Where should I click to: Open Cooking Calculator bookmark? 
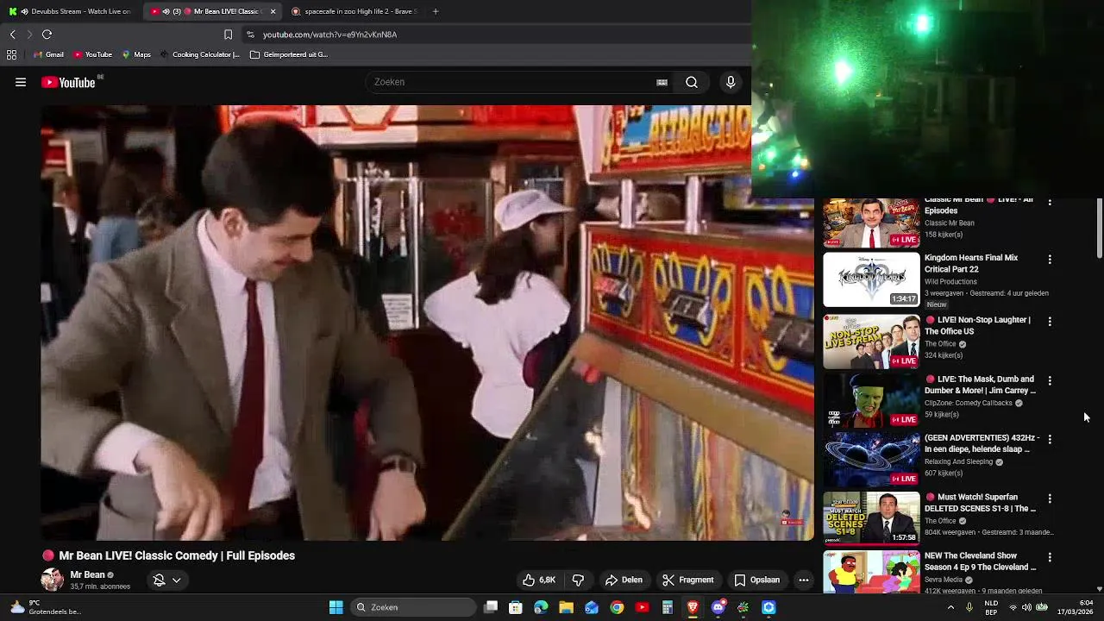(199, 54)
